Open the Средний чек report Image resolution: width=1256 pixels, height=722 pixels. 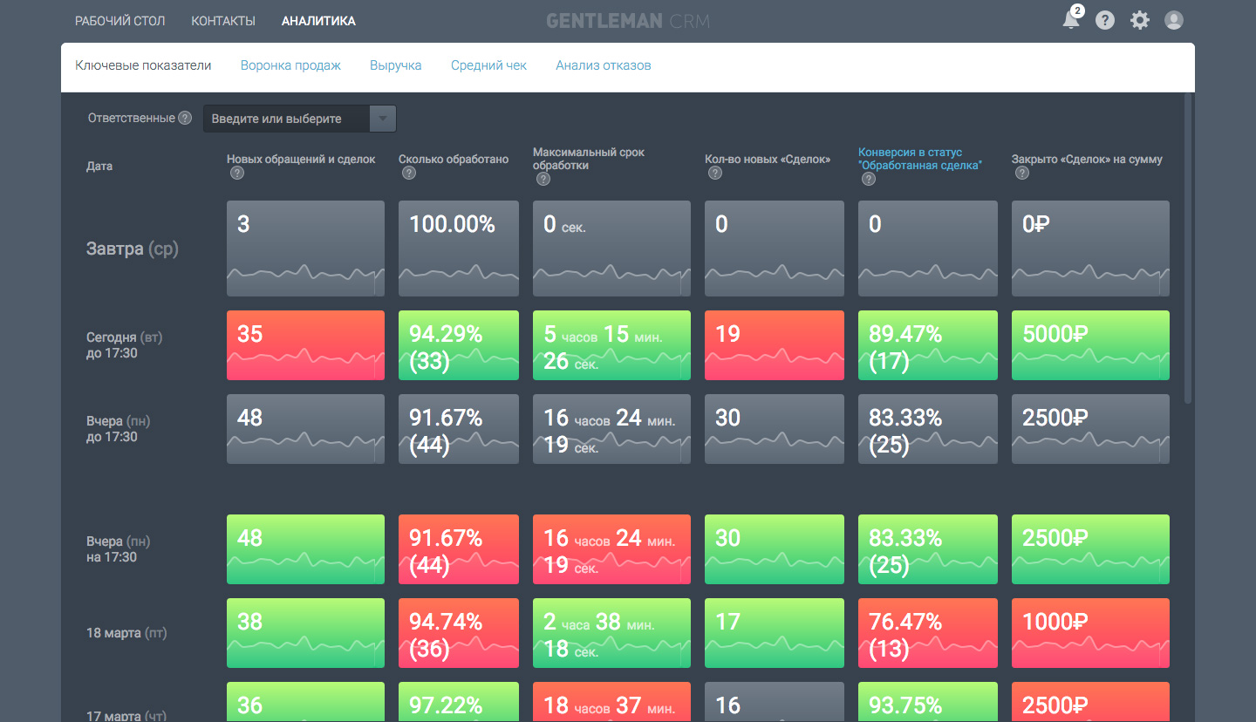click(x=488, y=65)
